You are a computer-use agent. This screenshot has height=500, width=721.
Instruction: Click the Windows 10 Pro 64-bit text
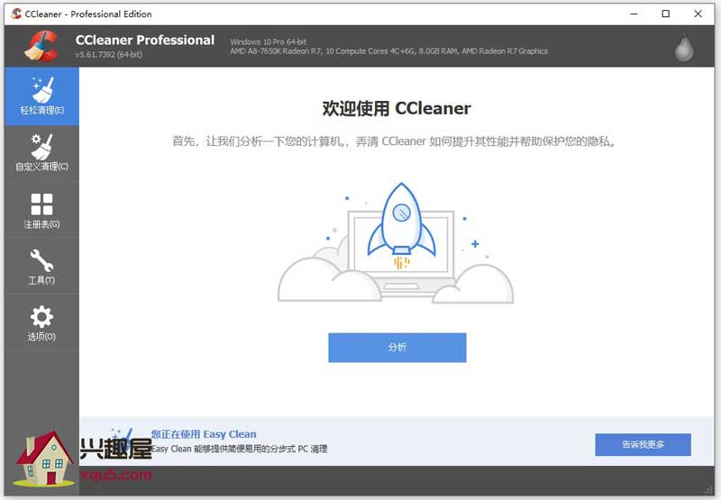pyautogui.click(x=268, y=41)
